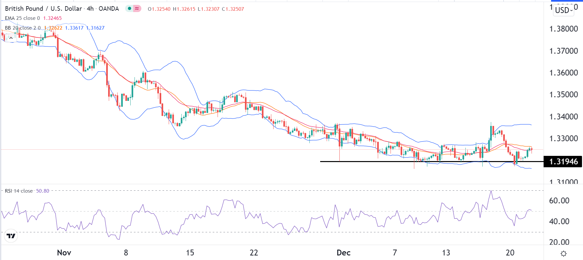The height and width of the screenshot is (260, 583).
Task: Click the 1.35000 price axis label
Action: pyautogui.click(x=563, y=95)
